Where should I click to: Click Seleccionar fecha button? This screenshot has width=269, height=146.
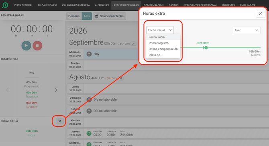click(x=110, y=16)
